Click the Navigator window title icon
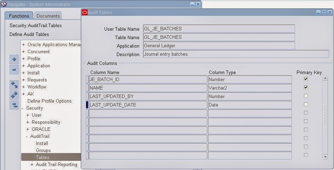The width and height of the screenshot is (334, 170). point(4,4)
